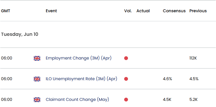216x107 pixels.
Task: Select the Previous column header
Action: [198, 11]
